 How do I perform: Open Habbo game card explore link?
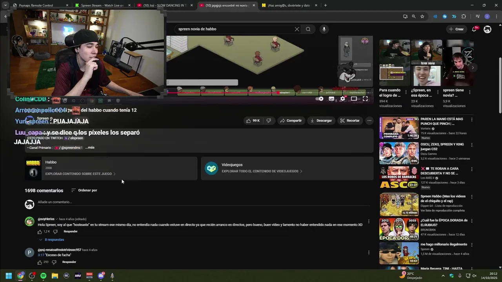click(x=80, y=174)
